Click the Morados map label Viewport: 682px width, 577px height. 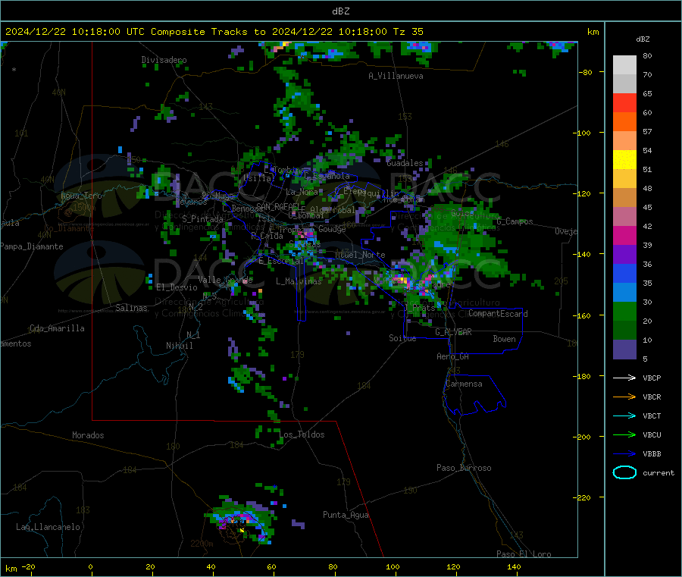click(88, 435)
